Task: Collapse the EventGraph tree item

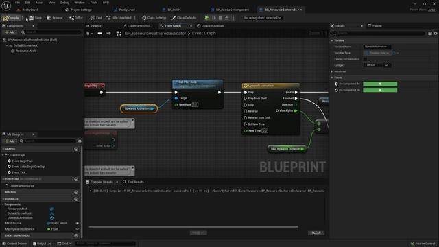Action: pyautogui.click(x=3, y=155)
